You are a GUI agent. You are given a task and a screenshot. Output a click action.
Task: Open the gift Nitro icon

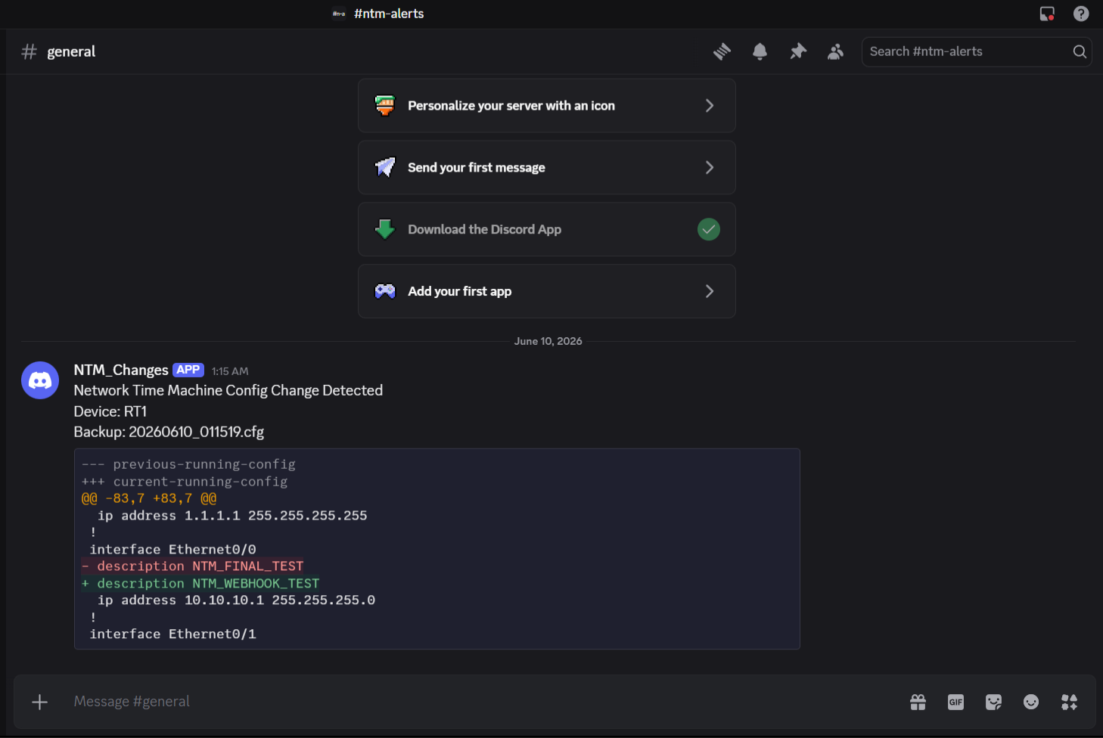tap(918, 702)
